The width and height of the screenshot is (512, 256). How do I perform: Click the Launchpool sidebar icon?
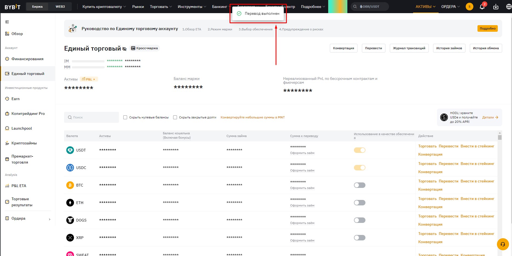(x=7, y=128)
